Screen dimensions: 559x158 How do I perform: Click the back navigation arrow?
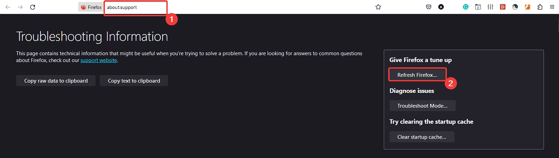click(x=8, y=7)
